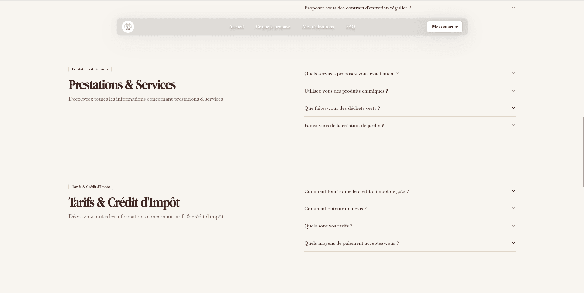Toggle chevron next to produits chimiques question
The image size is (584, 293).
click(x=513, y=91)
